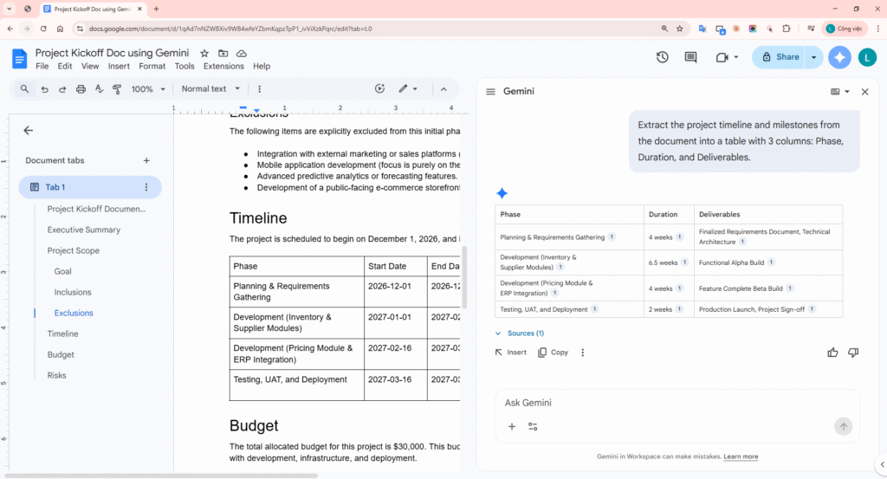Click the Copy button under Gemini table
Screen dimensions: 887x479
coord(553,353)
